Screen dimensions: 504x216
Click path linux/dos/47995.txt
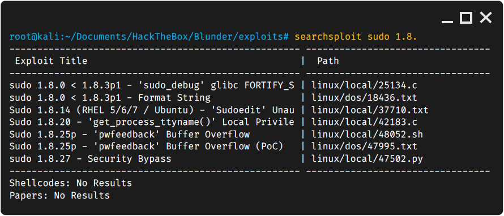pyautogui.click(x=365, y=146)
